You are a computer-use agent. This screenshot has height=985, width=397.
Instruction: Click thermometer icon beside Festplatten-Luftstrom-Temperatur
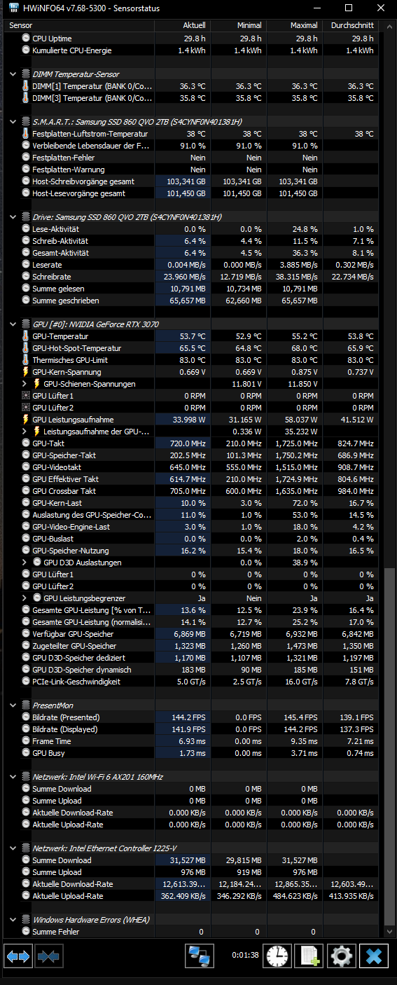click(26, 134)
